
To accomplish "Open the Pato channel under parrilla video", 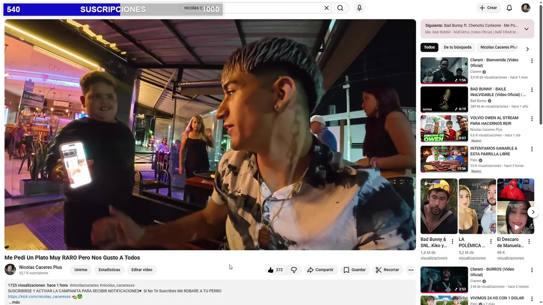I will point(474,161).
